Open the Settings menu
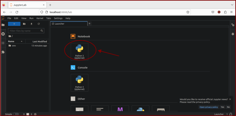Image resolution: width=236 pixels, height=116 pixels. pyautogui.click(x=58, y=18)
